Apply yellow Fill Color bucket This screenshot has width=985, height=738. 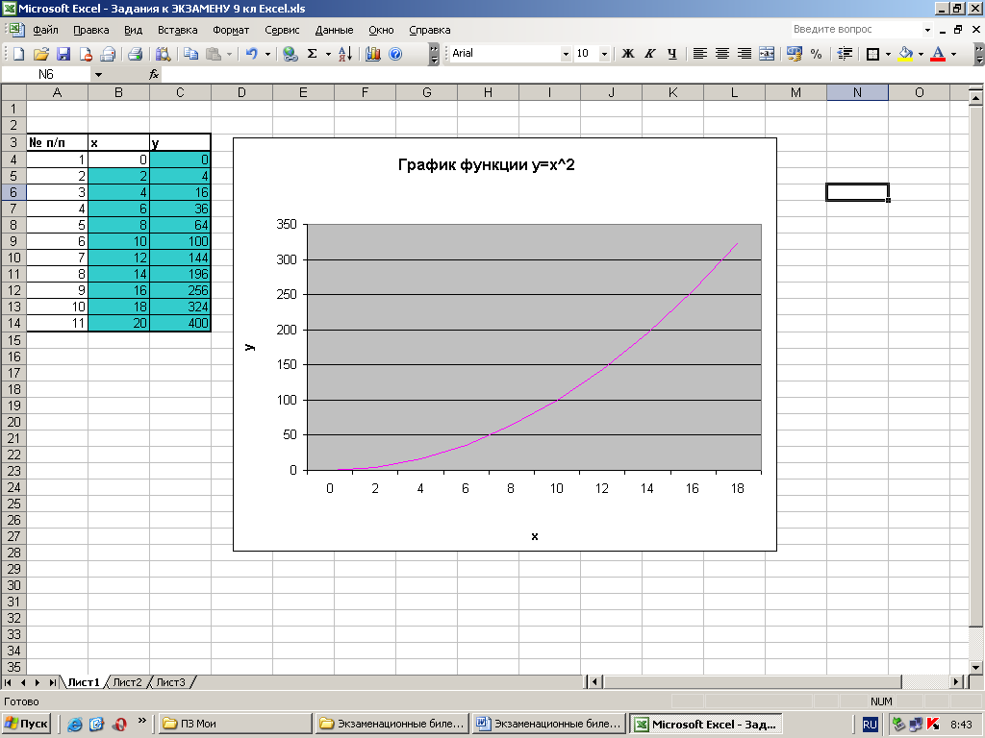tap(905, 54)
